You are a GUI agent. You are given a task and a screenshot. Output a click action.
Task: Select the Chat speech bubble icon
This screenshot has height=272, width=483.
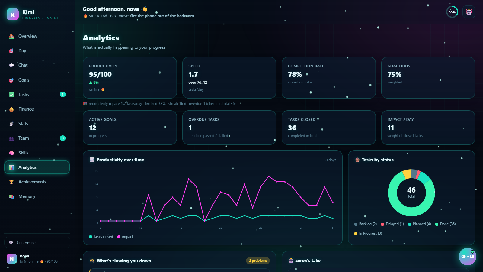11,65
